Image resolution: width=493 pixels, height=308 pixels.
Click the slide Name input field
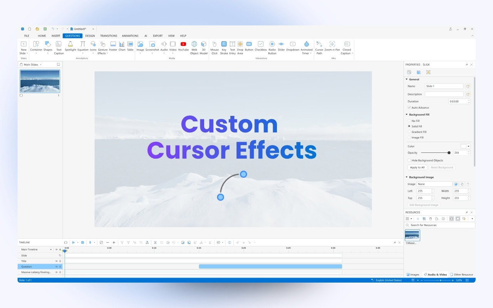(x=444, y=86)
